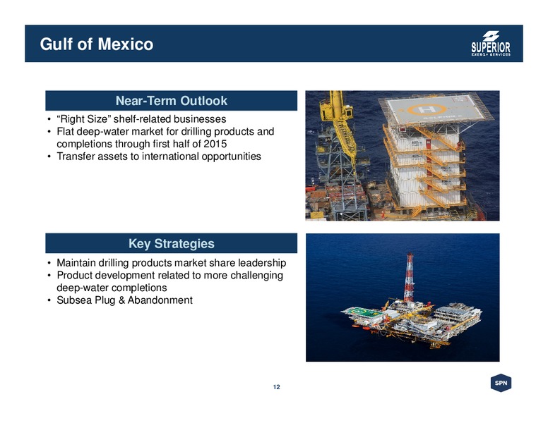Image resolution: width=548 pixels, height=423 pixels.
Task: Click the deep-water completions text line
Action: tap(112, 288)
